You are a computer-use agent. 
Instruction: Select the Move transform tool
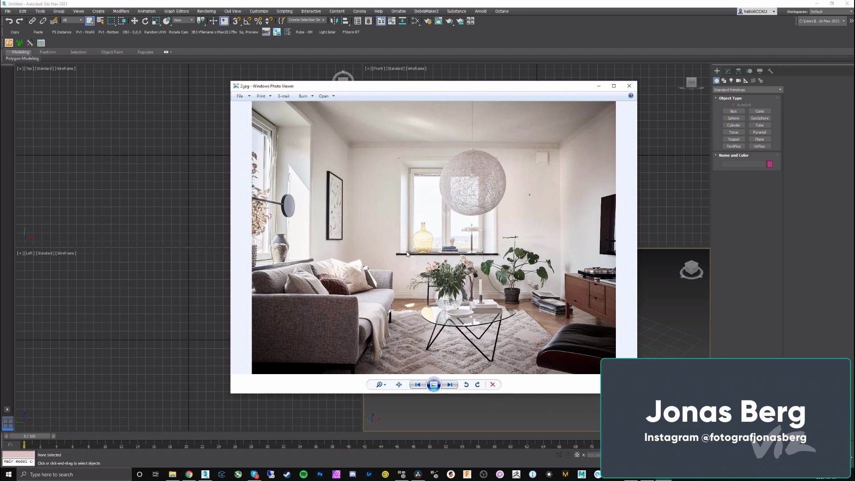tap(134, 21)
